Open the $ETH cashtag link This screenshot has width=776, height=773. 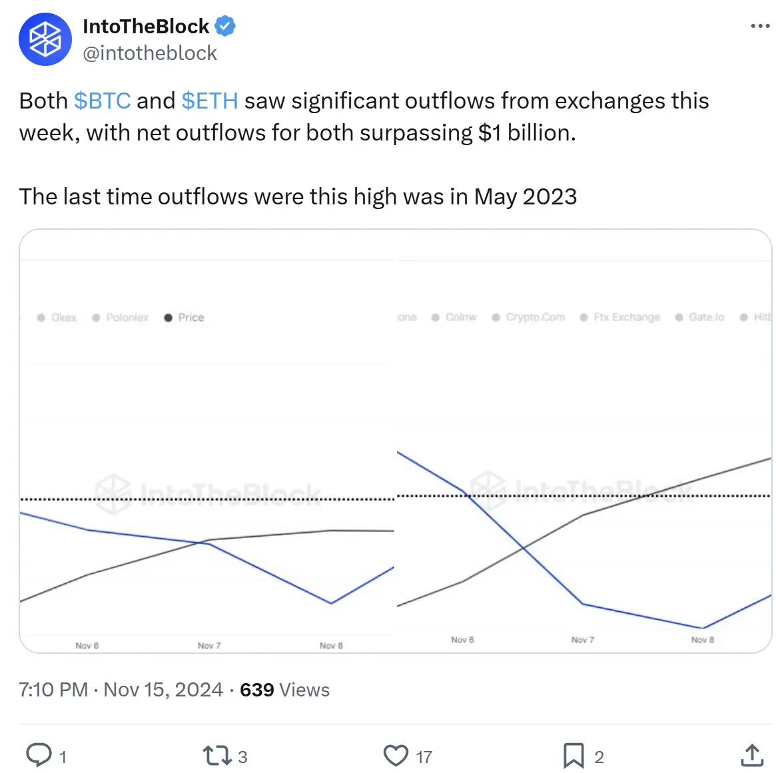point(209,101)
